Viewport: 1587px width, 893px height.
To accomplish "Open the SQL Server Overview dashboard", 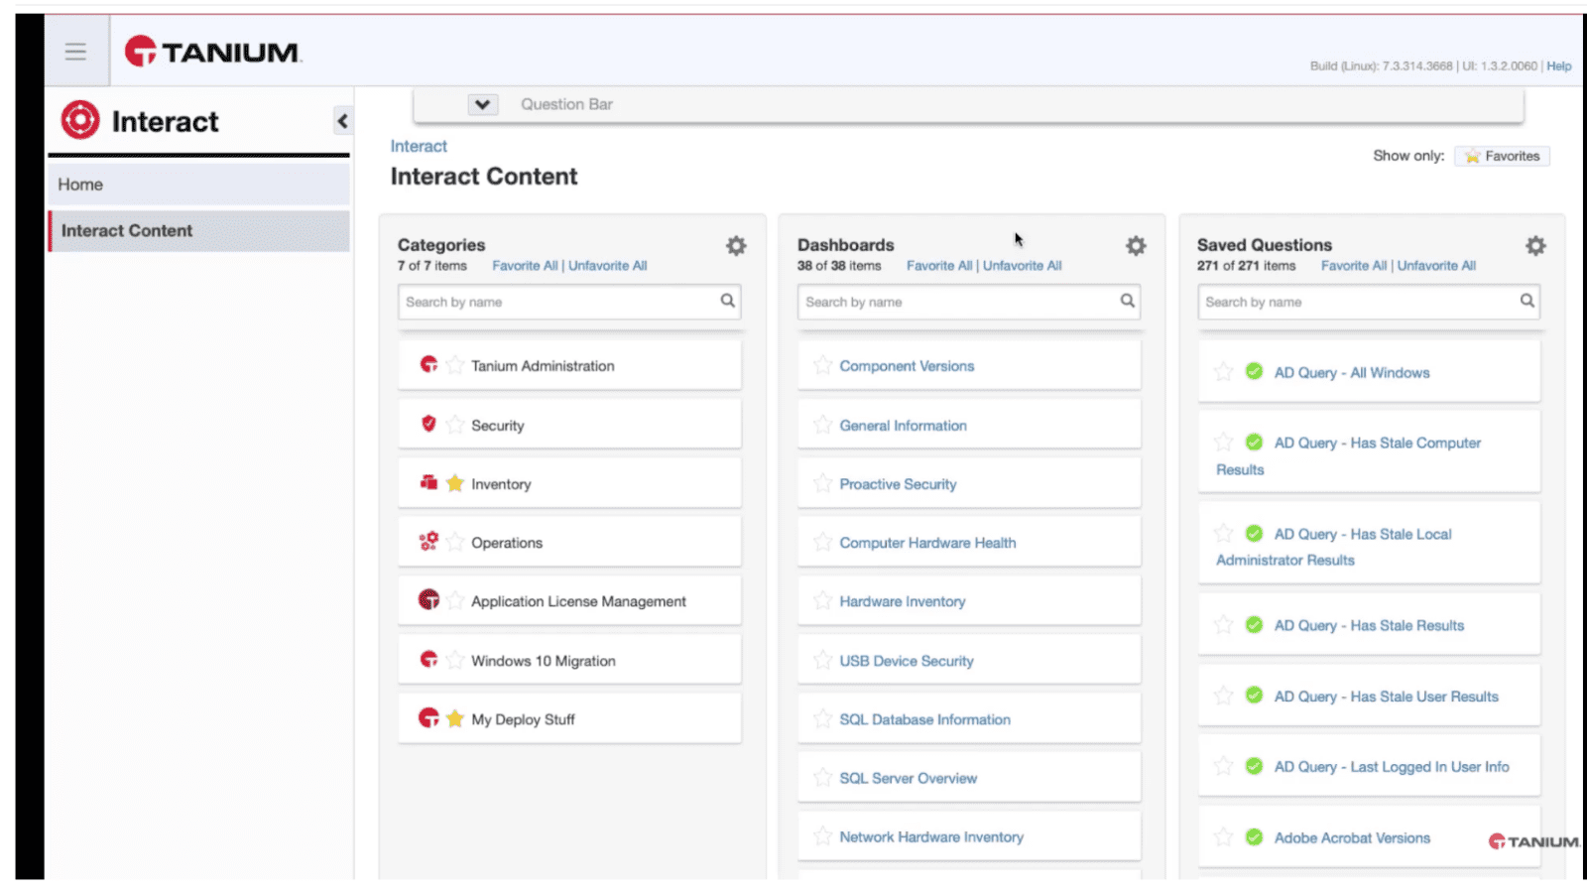I will 908,778.
